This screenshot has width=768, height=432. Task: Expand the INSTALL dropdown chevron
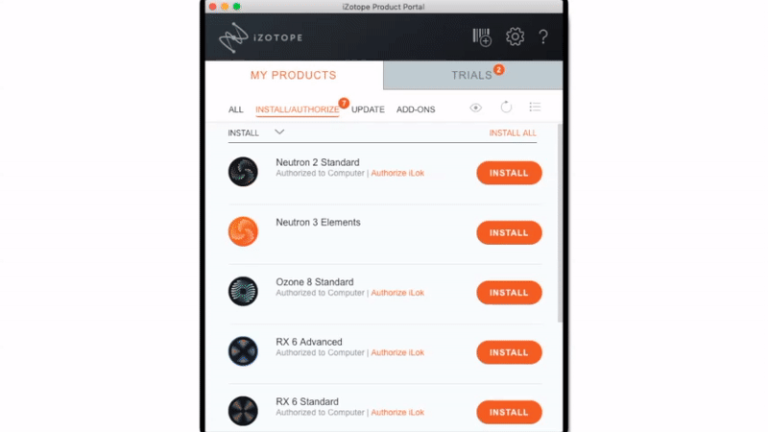click(x=279, y=132)
